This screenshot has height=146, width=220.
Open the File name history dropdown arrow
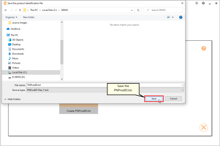(182, 85)
